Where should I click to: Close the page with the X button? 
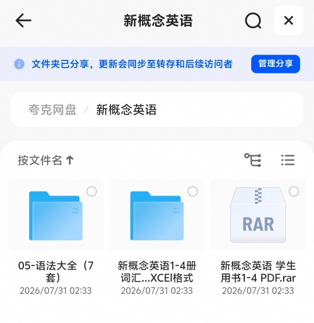pyautogui.click(x=288, y=20)
